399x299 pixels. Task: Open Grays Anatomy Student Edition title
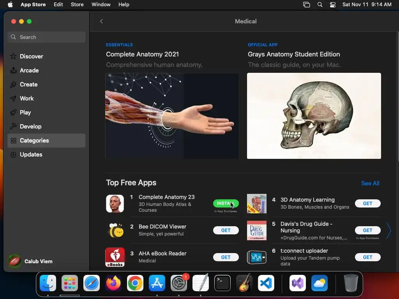[x=294, y=54]
